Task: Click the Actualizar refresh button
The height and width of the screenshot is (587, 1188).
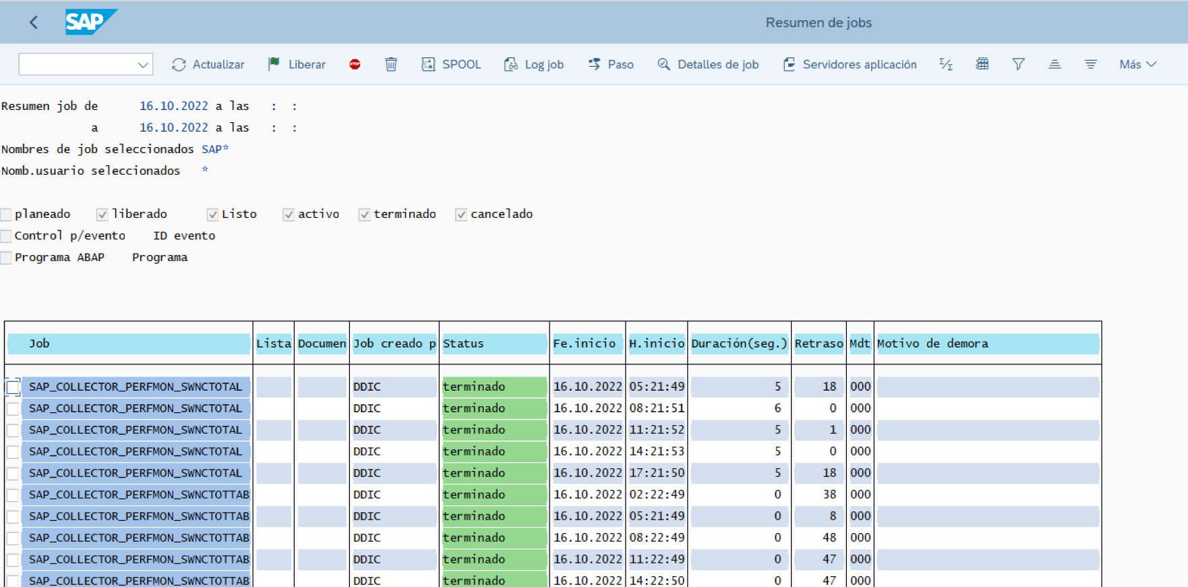Action: pos(208,64)
